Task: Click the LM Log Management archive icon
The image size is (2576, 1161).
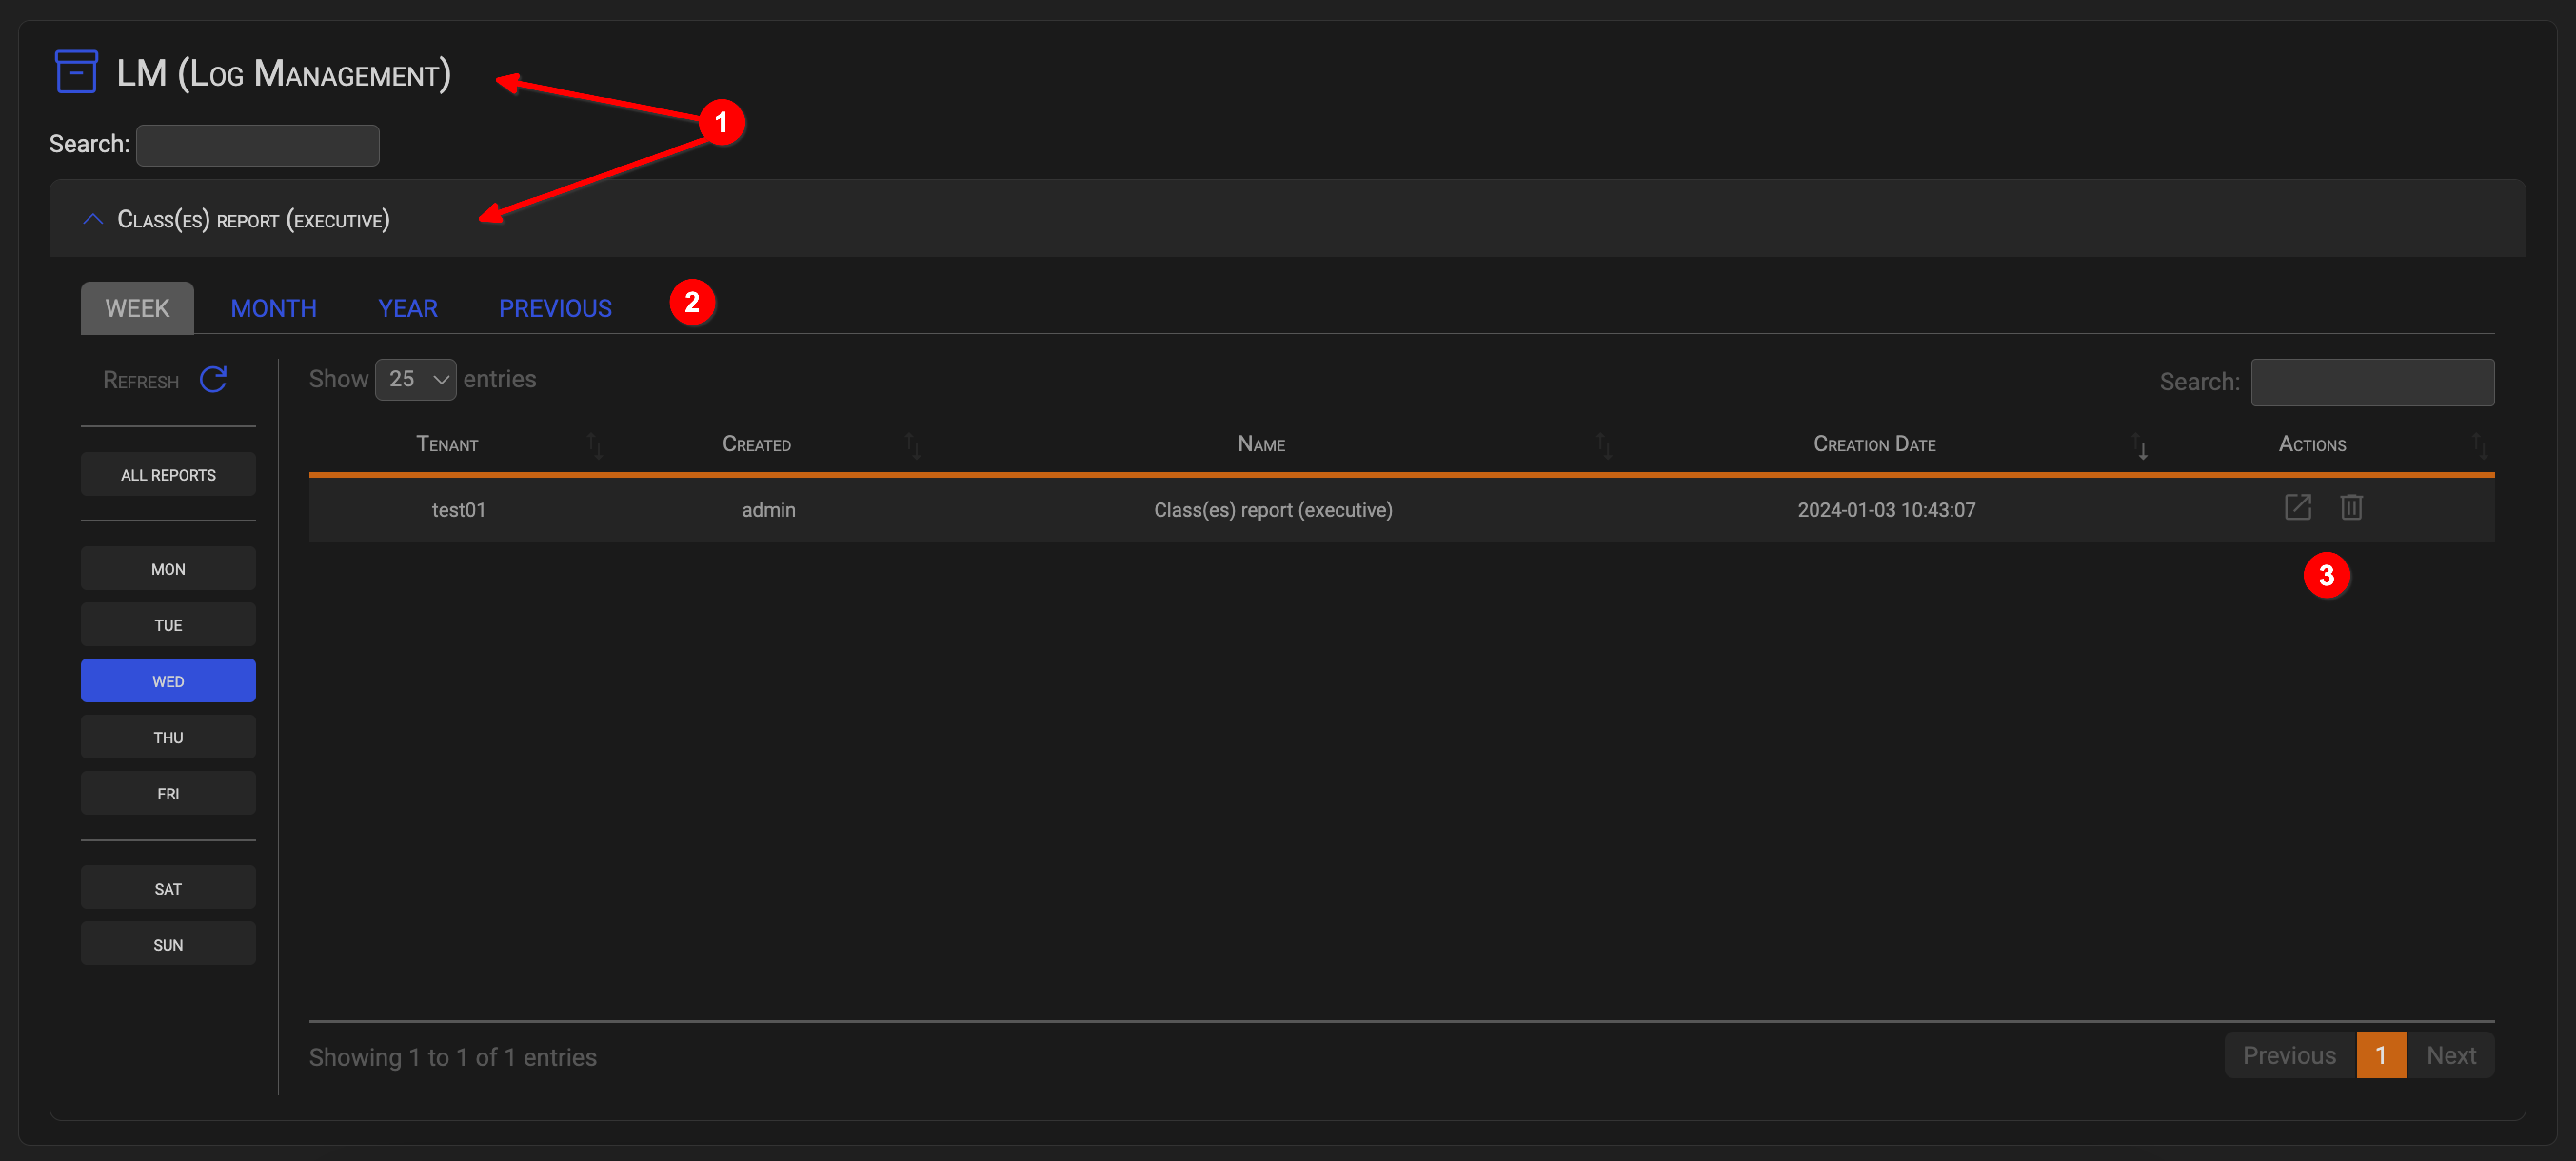Action: click(x=76, y=72)
